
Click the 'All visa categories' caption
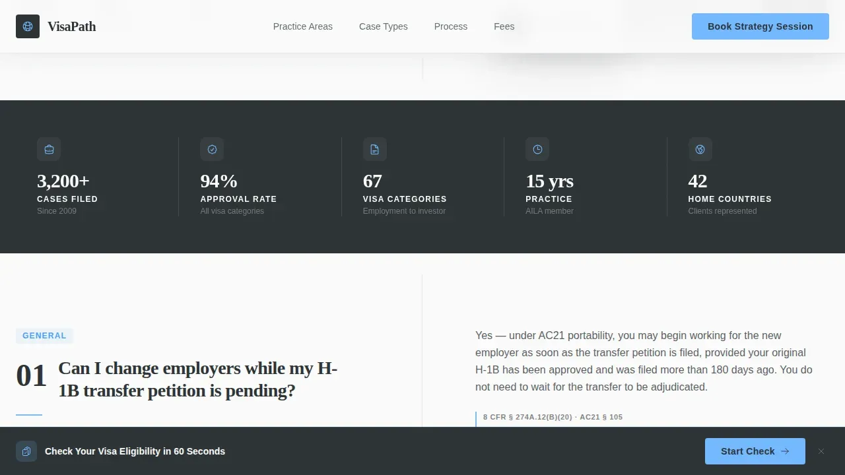point(232,211)
